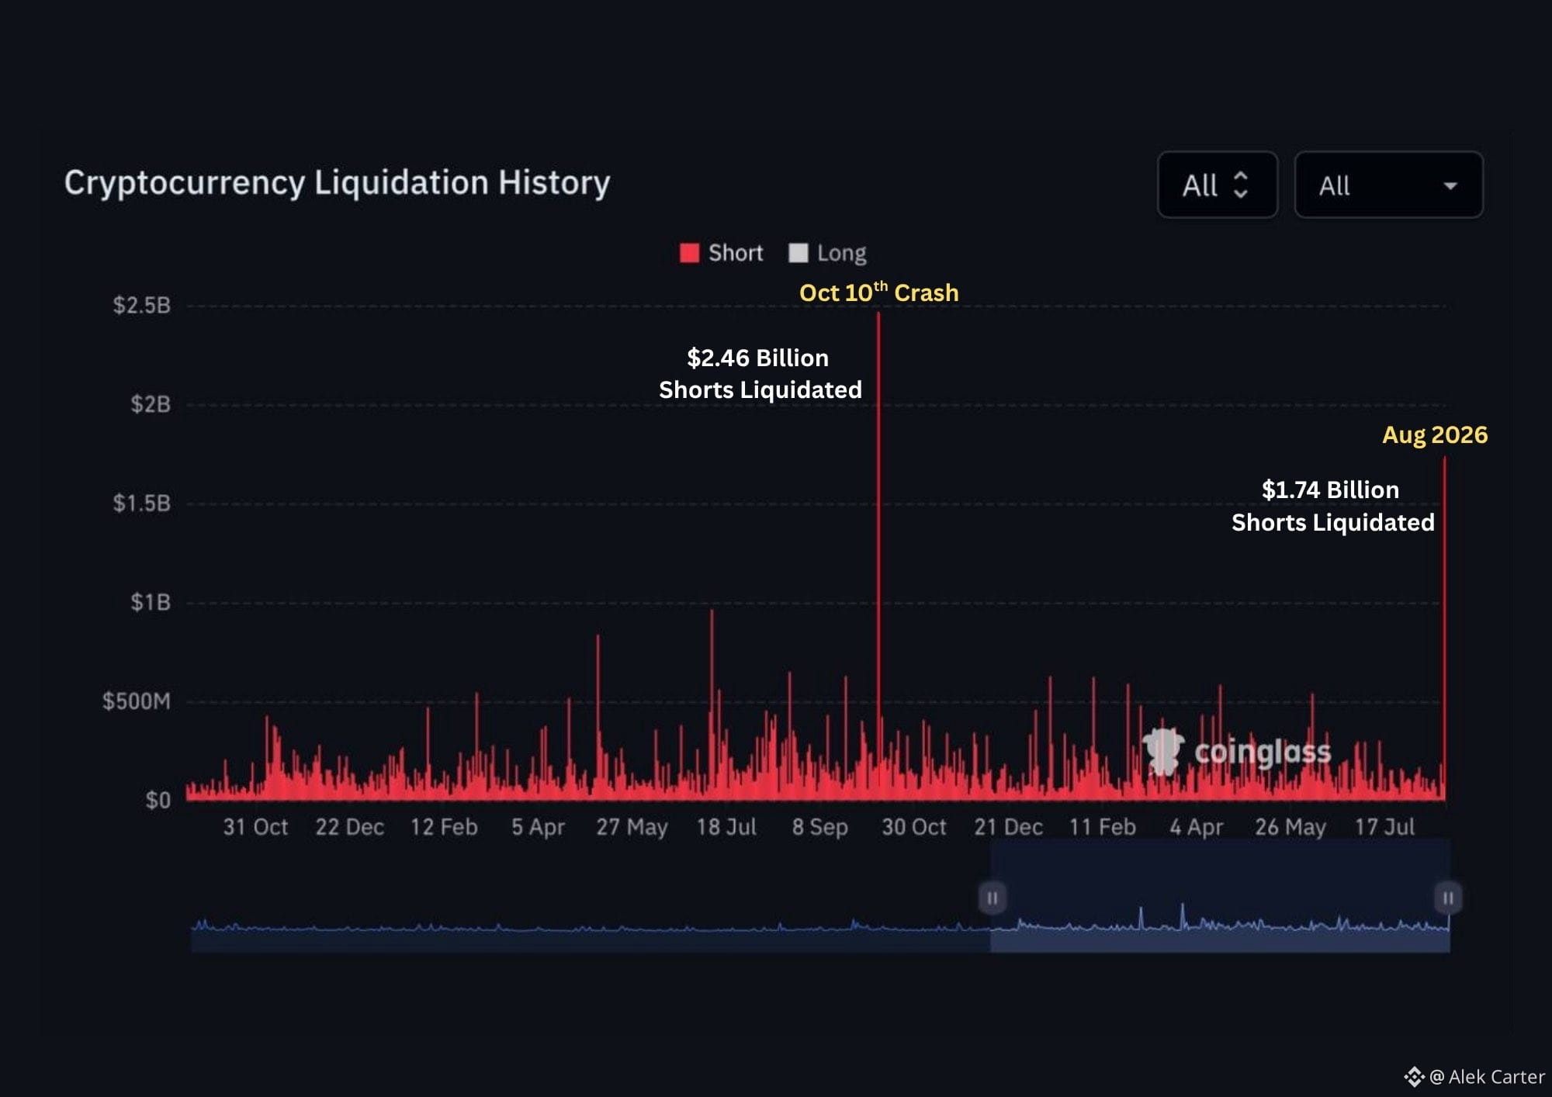Viewport: 1552px width, 1097px height.
Task: Toggle the Short series in the legend
Action: click(x=721, y=253)
